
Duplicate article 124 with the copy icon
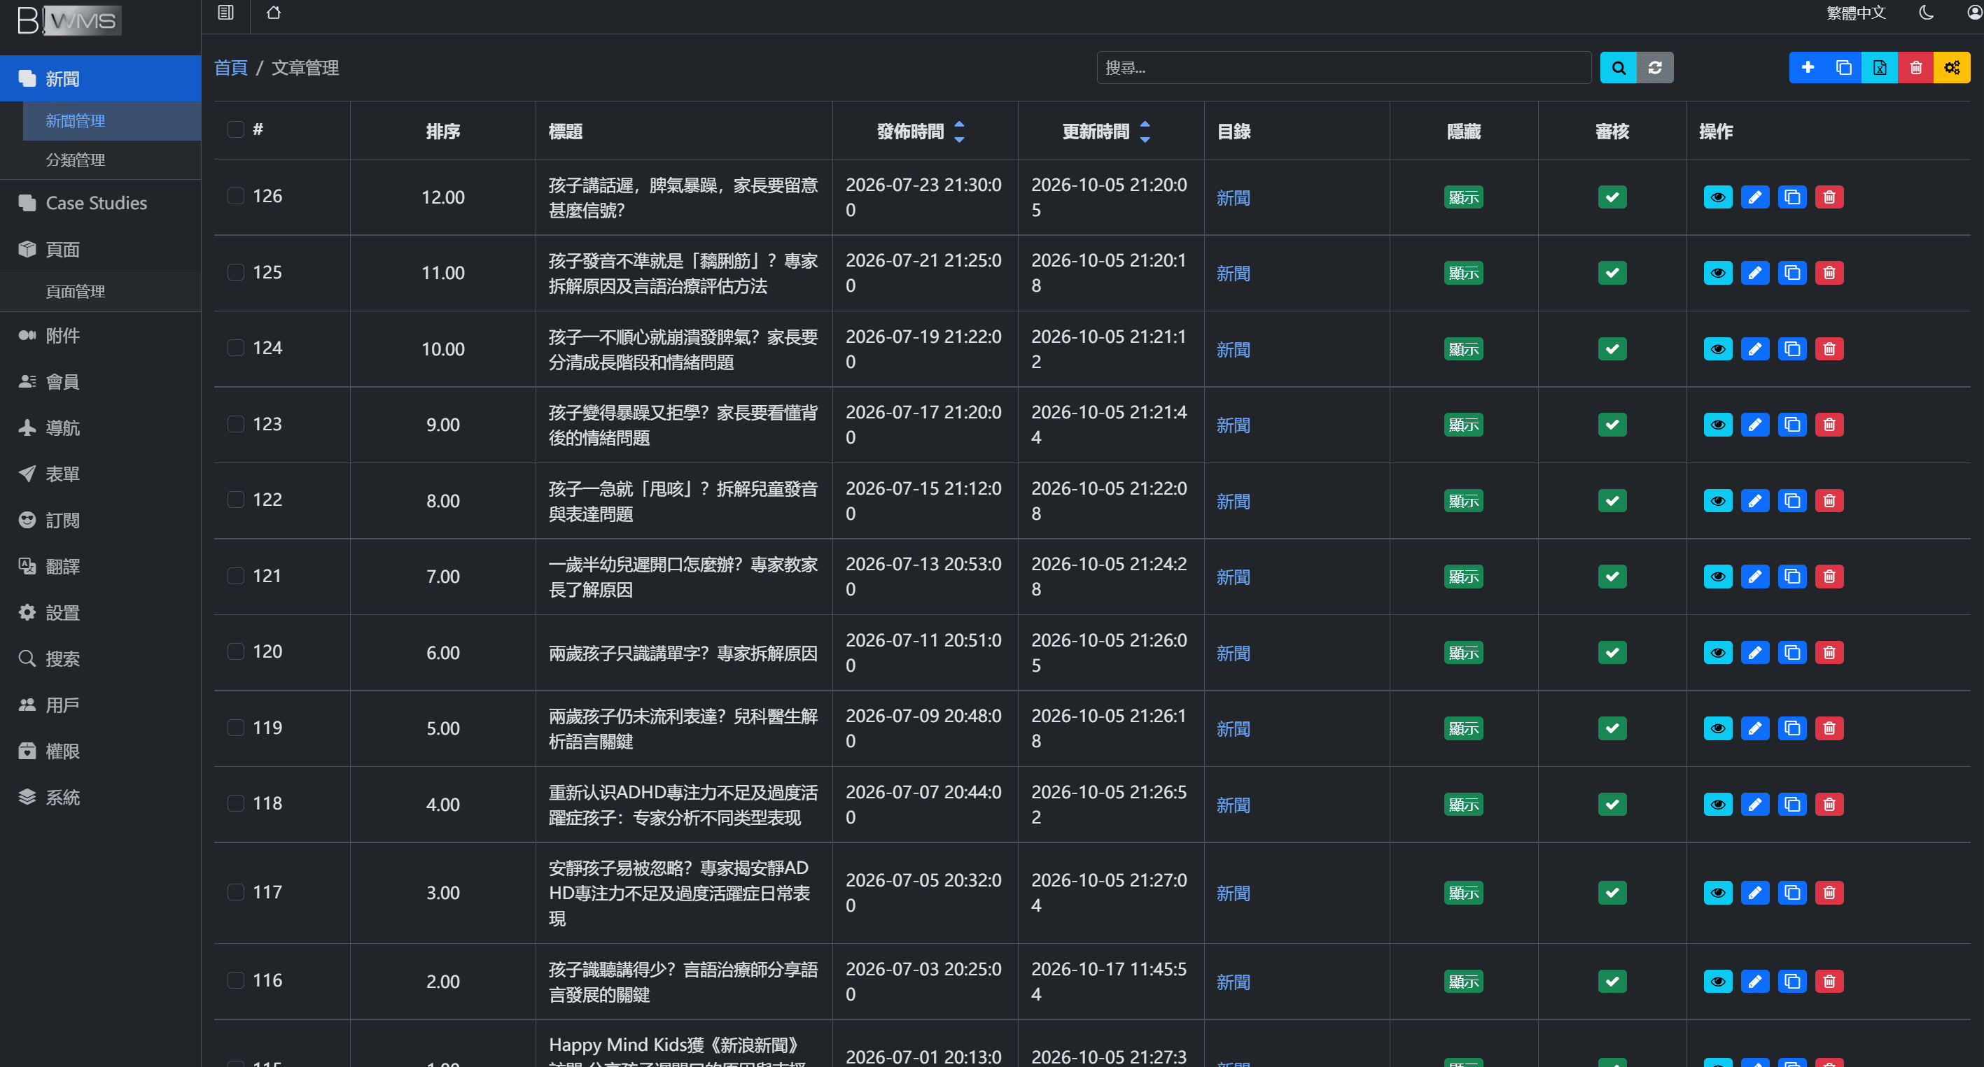pos(1792,348)
